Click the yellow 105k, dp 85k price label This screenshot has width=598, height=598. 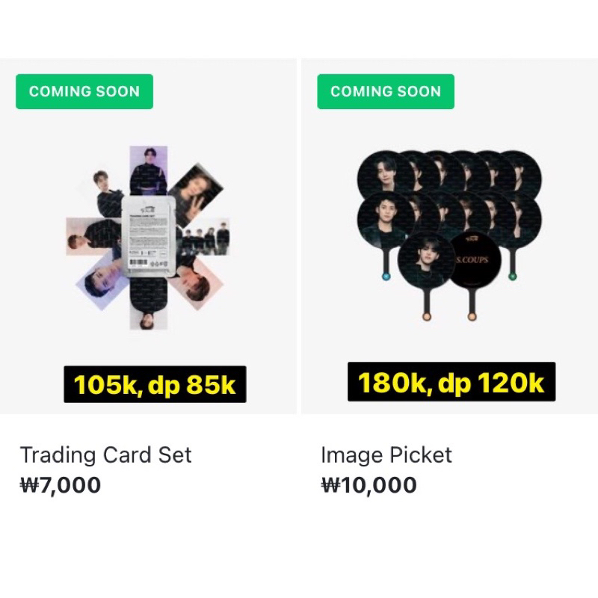click(x=155, y=383)
